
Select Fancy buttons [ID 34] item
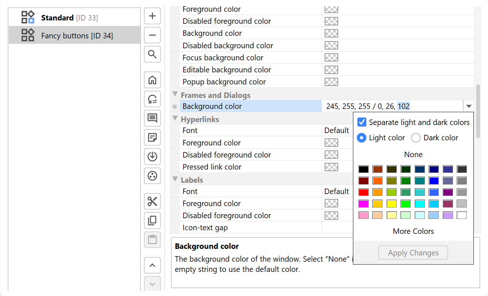point(77,35)
